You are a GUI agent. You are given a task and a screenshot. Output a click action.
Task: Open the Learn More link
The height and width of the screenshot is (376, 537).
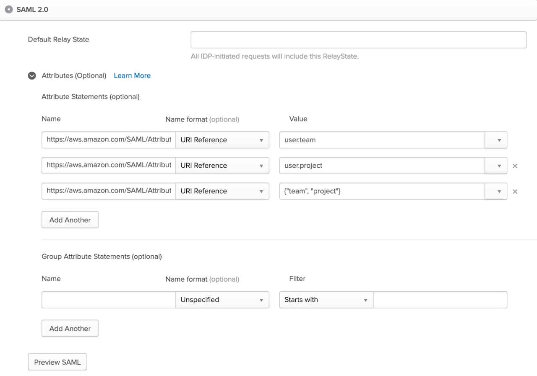132,75
